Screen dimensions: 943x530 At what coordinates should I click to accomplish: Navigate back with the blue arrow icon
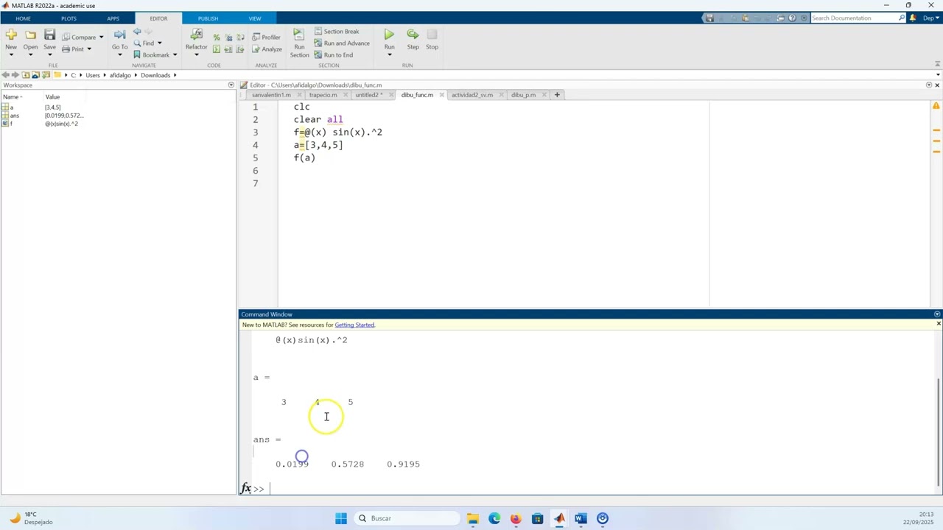point(137,32)
